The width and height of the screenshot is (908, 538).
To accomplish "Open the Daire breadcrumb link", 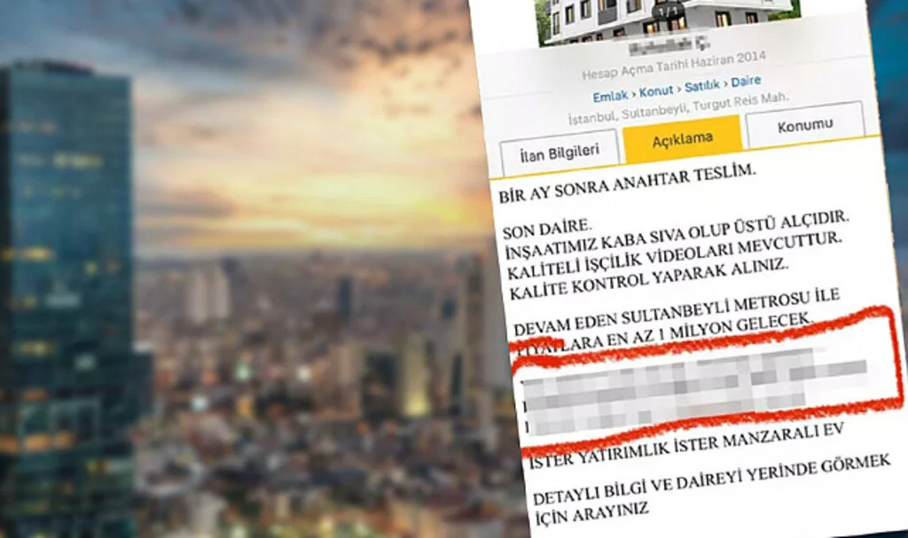I will coord(746,82).
